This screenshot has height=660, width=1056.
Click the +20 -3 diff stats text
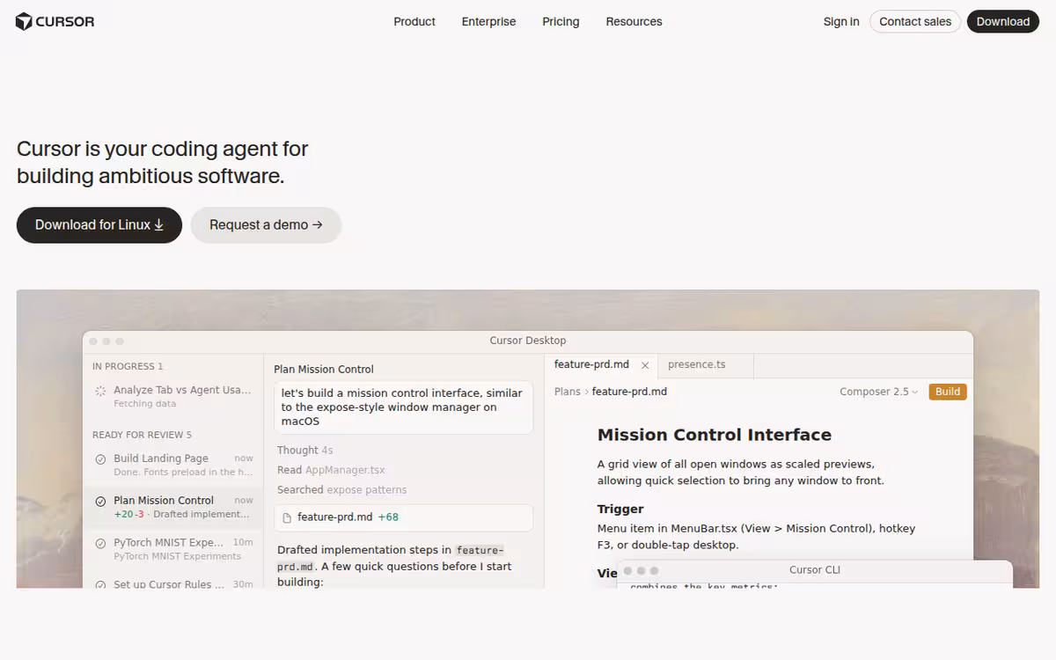[x=129, y=514]
